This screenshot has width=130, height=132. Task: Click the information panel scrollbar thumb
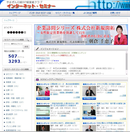tap(126, 62)
